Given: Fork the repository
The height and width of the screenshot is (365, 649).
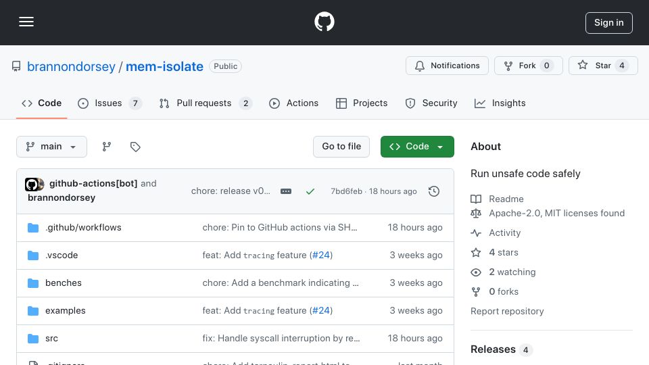Looking at the screenshot, I should pyautogui.click(x=528, y=66).
